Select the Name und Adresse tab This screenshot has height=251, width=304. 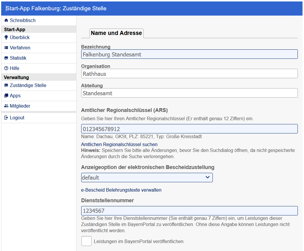point(116,33)
